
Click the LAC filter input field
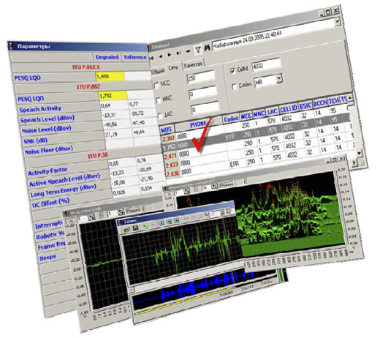click(205, 108)
